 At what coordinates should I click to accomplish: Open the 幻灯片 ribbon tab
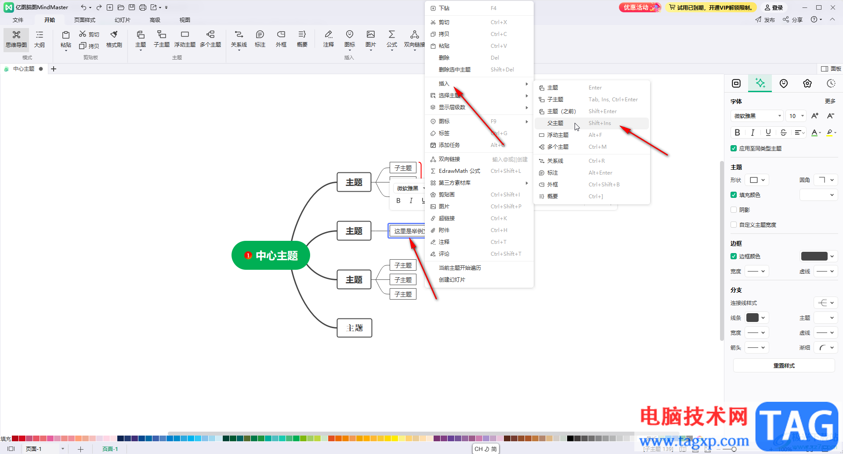(x=123, y=20)
